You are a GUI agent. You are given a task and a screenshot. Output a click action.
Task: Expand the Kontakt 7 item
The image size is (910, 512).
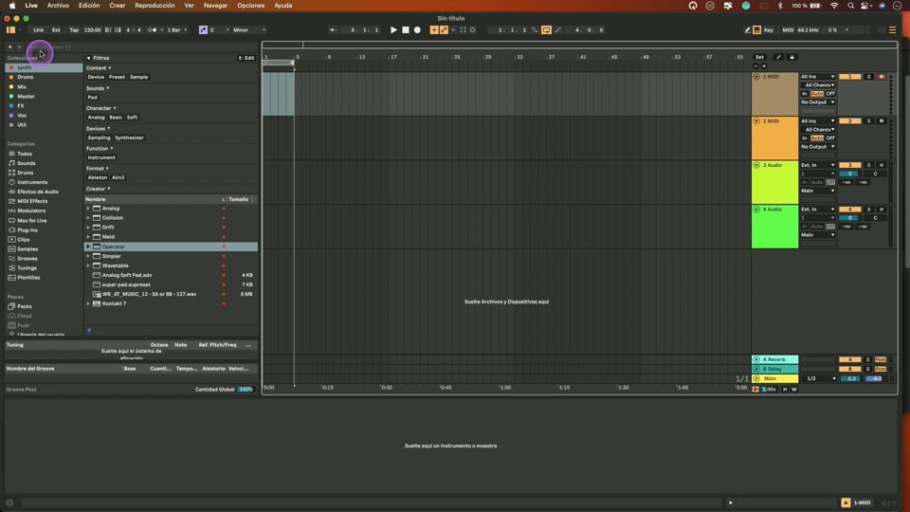click(88, 303)
